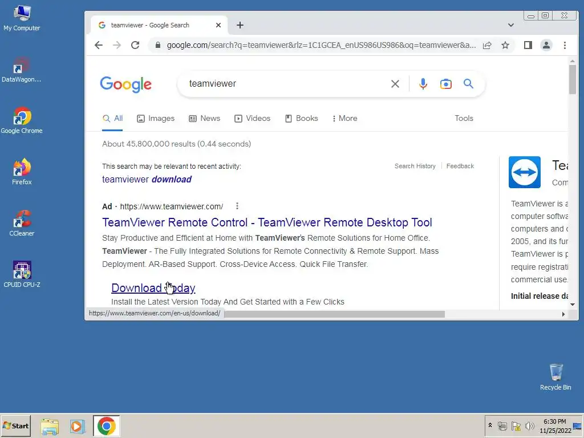This screenshot has height=438, width=584.
Task: Click the Google logo
Action: coord(126,84)
